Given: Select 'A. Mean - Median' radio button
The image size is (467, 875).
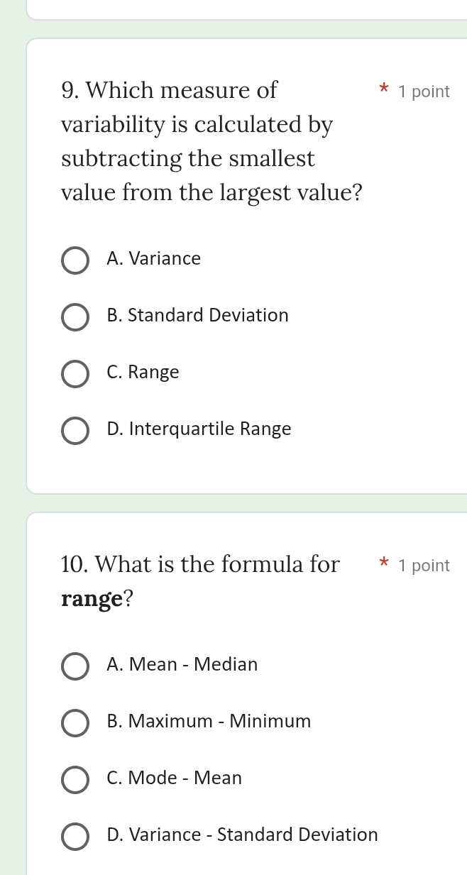Looking at the screenshot, I should click(x=75, y=666).
